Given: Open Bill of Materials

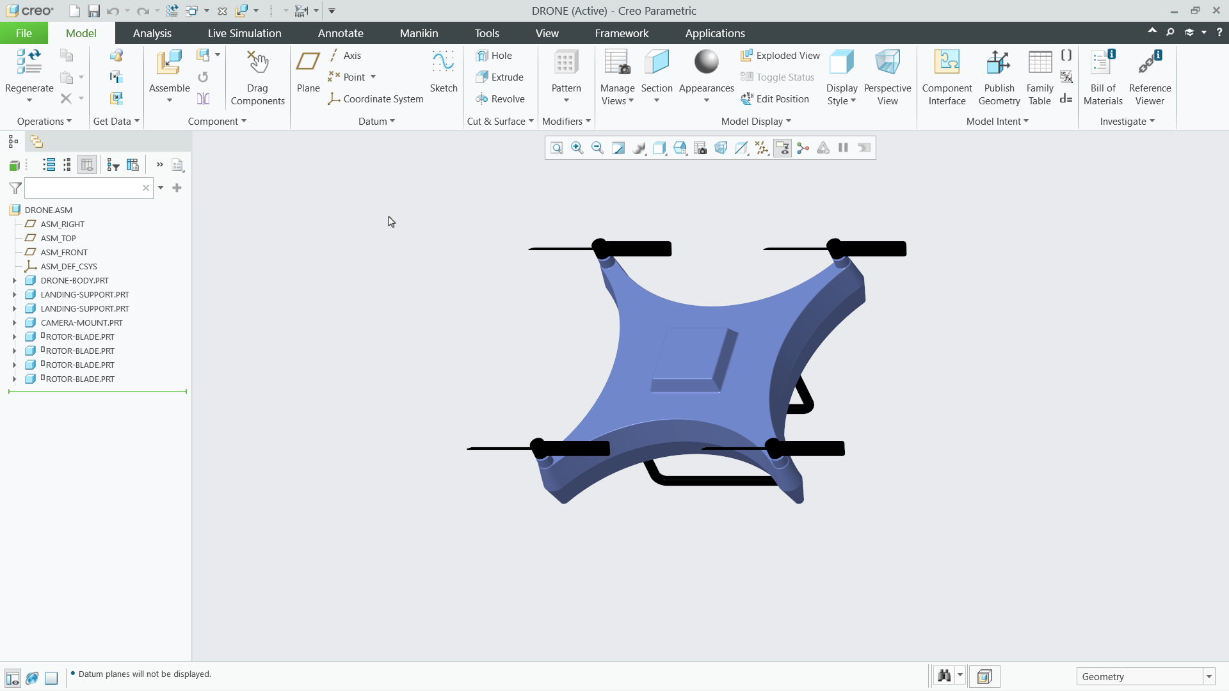Looking at the screenshot, I should 1102,77.
